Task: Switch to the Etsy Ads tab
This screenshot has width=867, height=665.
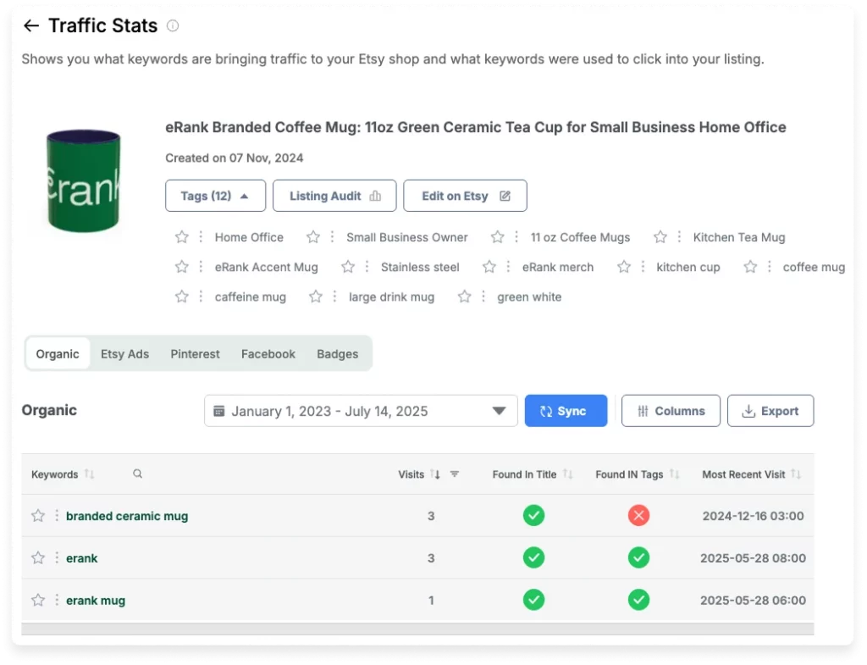Action: (x=124, y=353)
